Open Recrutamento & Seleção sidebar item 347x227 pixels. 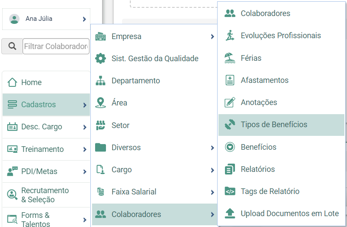point(46,195)
